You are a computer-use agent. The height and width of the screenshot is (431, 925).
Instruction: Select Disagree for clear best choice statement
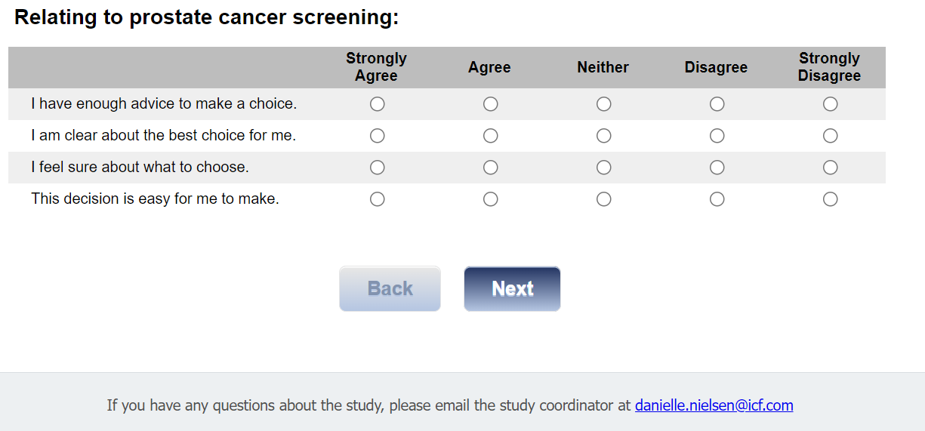717,136
